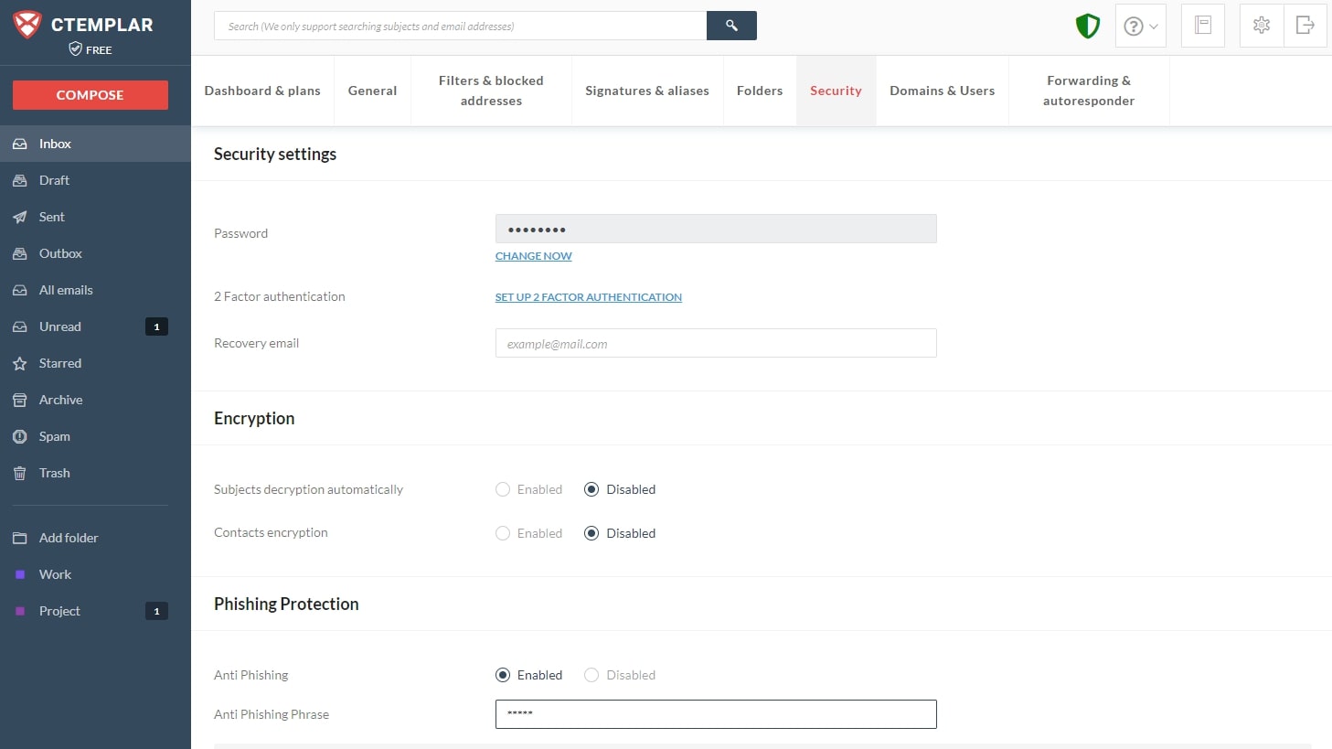Click SET UP 2 FACTOR AUTHENTICATION link
Viewport: 1332px width, 749px height.
pos(589,297)
